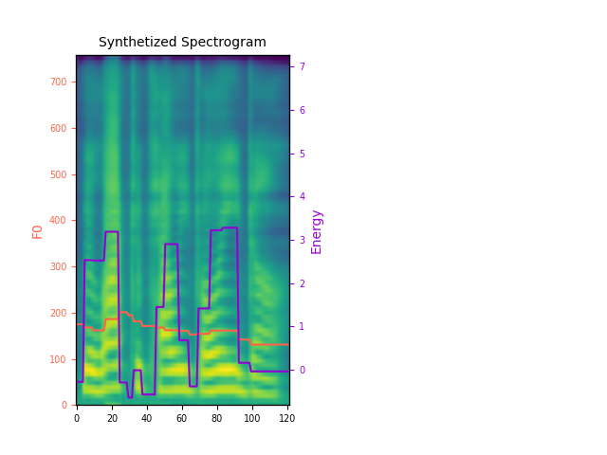Click the 80 tick on the x-axis
This screenshot has width=607, height=455.
point(217,418)
